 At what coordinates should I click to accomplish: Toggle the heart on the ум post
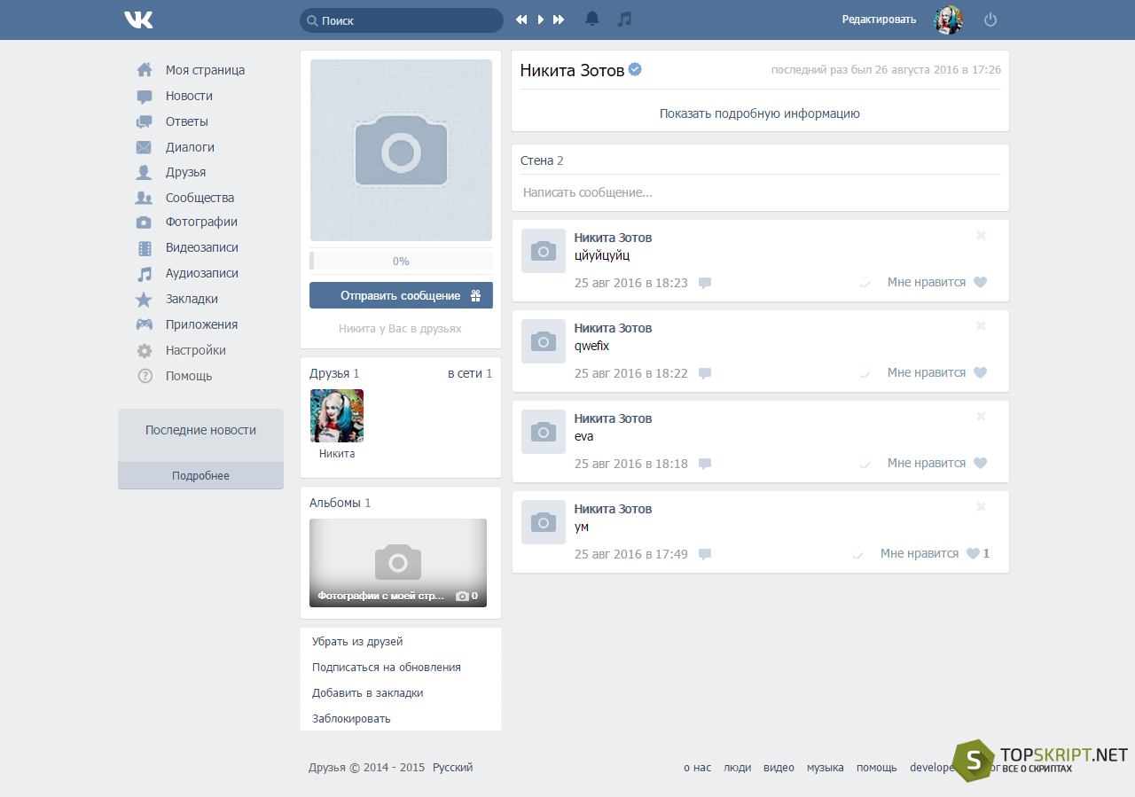tap(973, 554)
